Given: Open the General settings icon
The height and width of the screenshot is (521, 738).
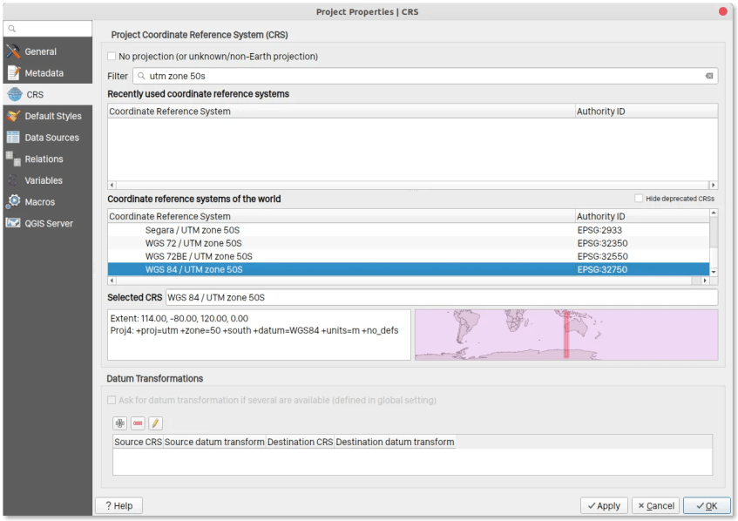Looking at the screenshot, I should pyautogui.click(x=13, y=51).
